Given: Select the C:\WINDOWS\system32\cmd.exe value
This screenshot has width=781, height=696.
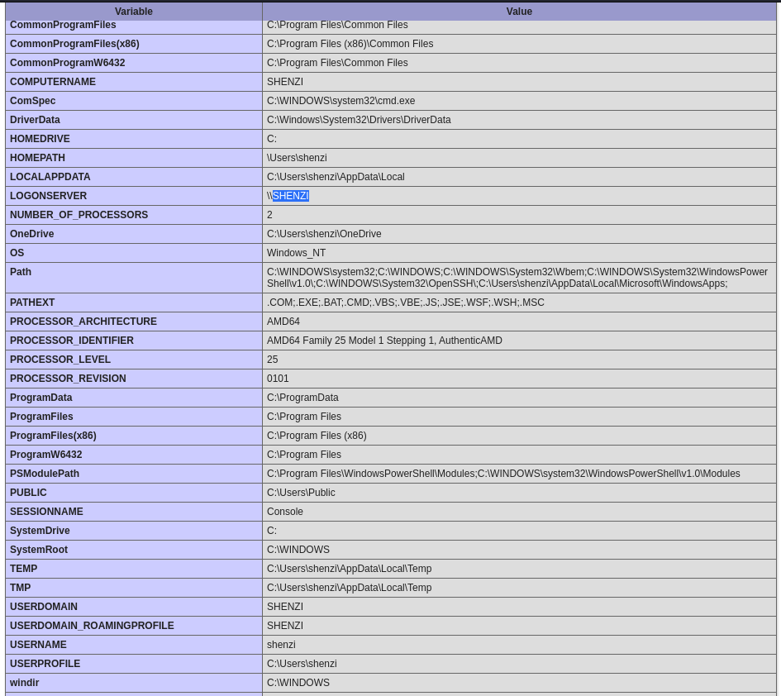Looking at the screenshot, I should click(340, 101).
